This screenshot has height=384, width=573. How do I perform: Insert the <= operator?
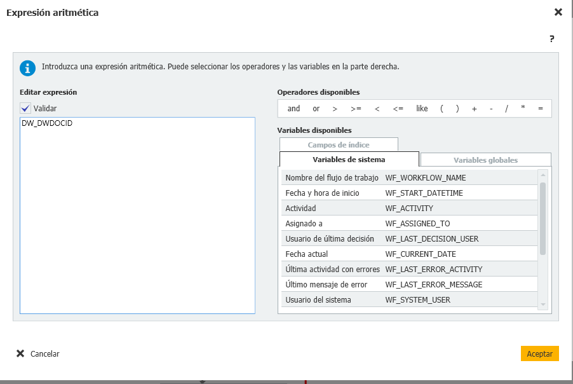tap(398, 109)
